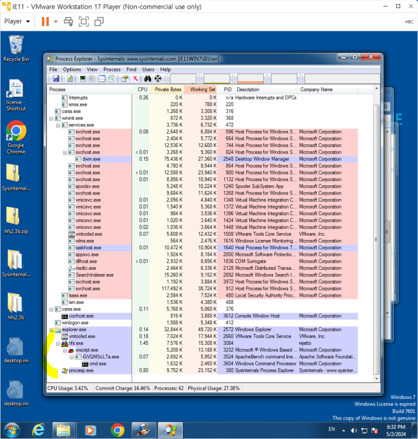
Task: Collapse the services.exe tree node
Action: pyautogui.click(x=58, y=125)
